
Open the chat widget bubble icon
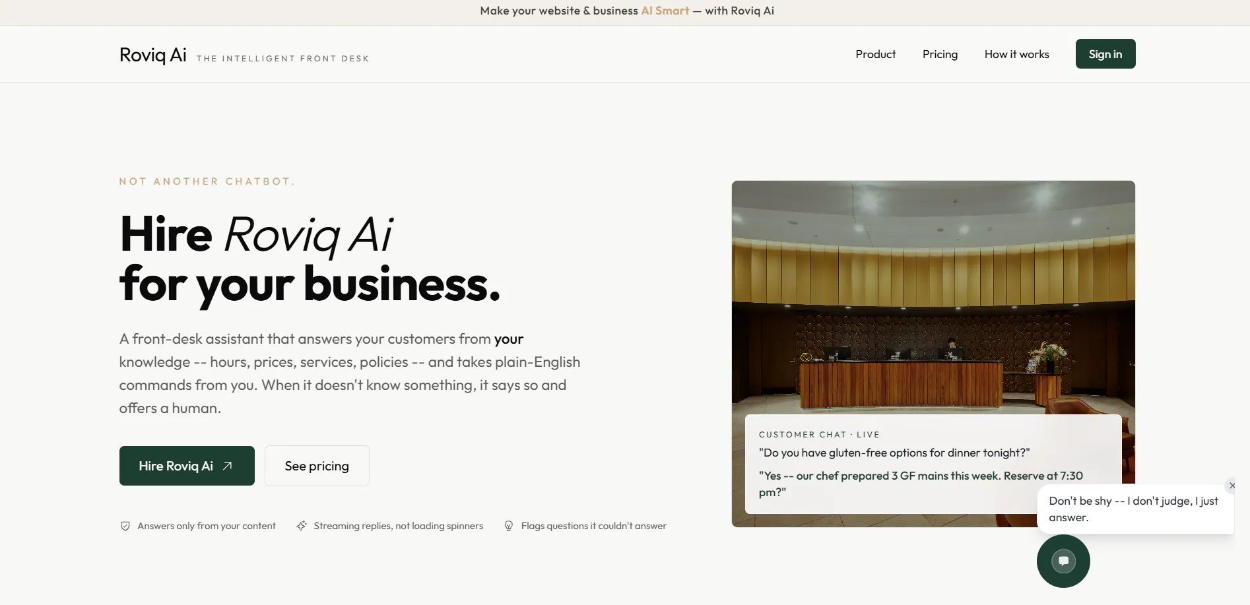[x=1063, y=561]
